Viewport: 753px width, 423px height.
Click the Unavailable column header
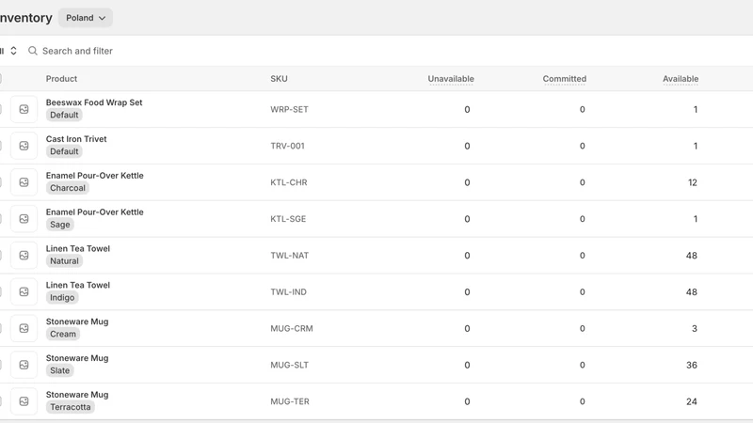pyautogui.click(x=451, y=79)
